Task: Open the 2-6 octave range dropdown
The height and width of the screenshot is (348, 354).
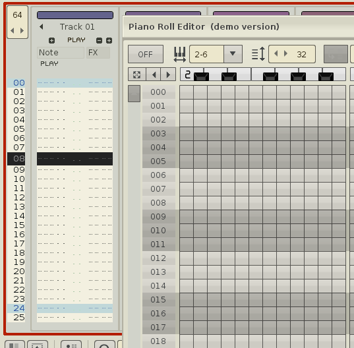Action: (x=233, y=54)
